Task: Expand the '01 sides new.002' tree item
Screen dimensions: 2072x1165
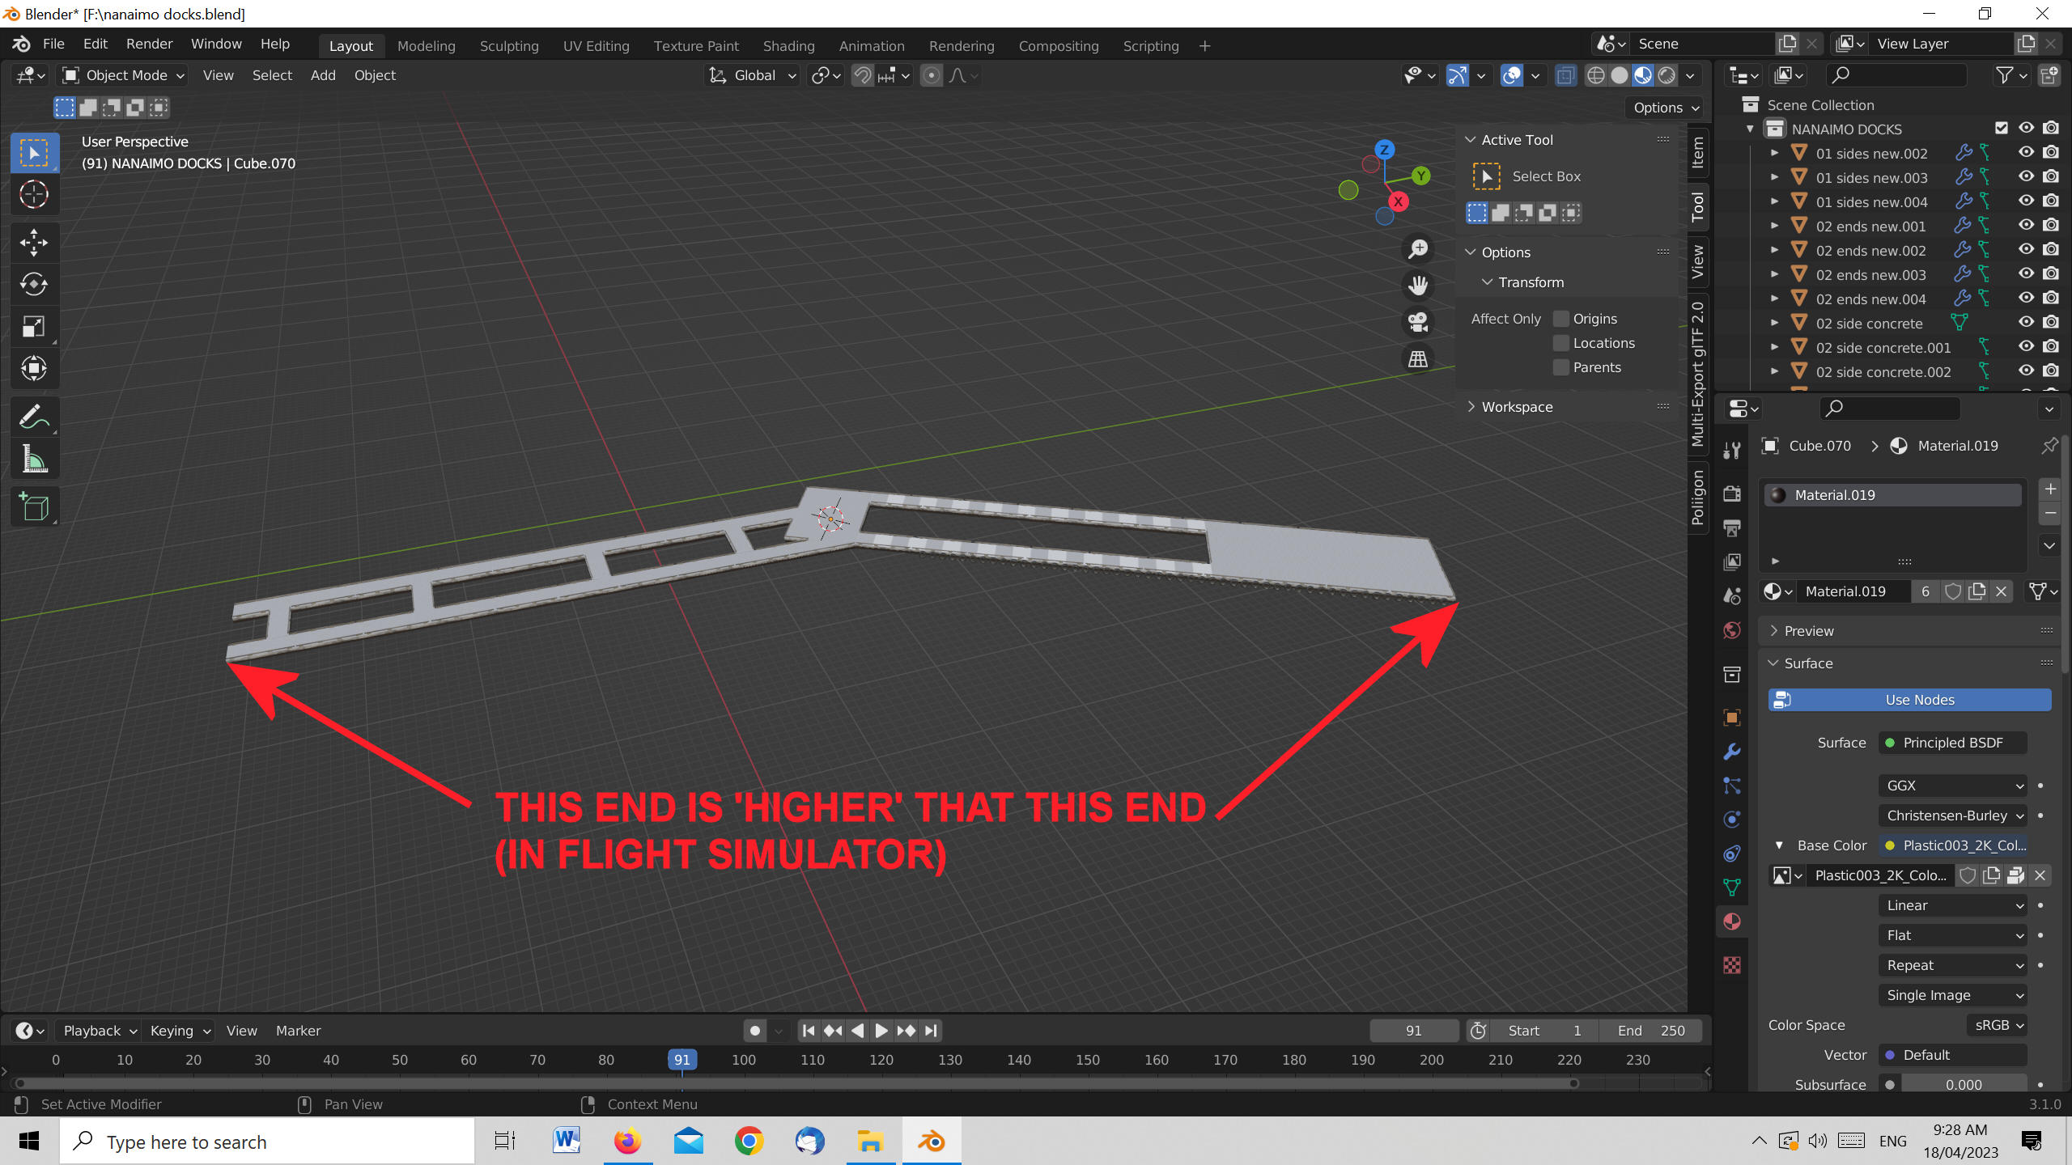Action: [x=1775, y=152]
